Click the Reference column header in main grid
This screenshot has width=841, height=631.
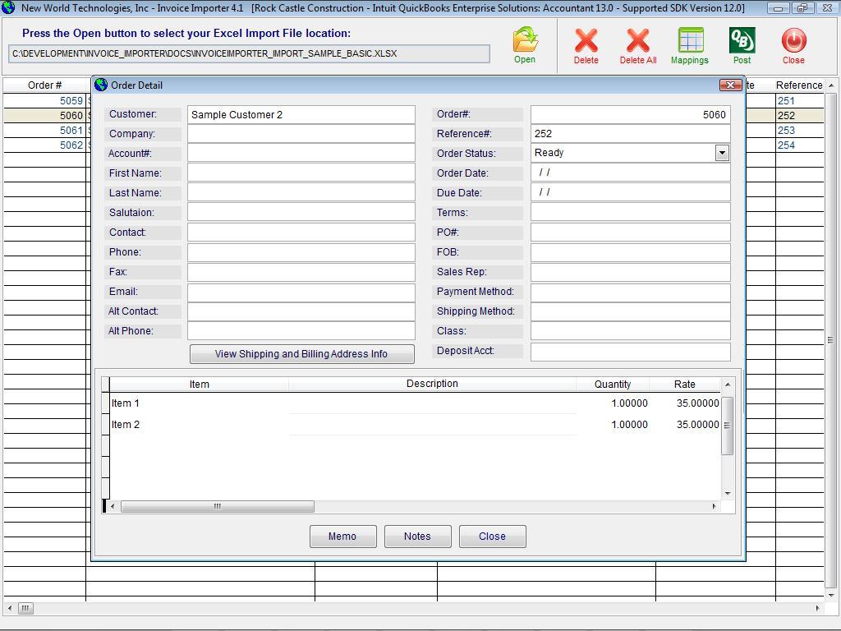coord(799,85)
